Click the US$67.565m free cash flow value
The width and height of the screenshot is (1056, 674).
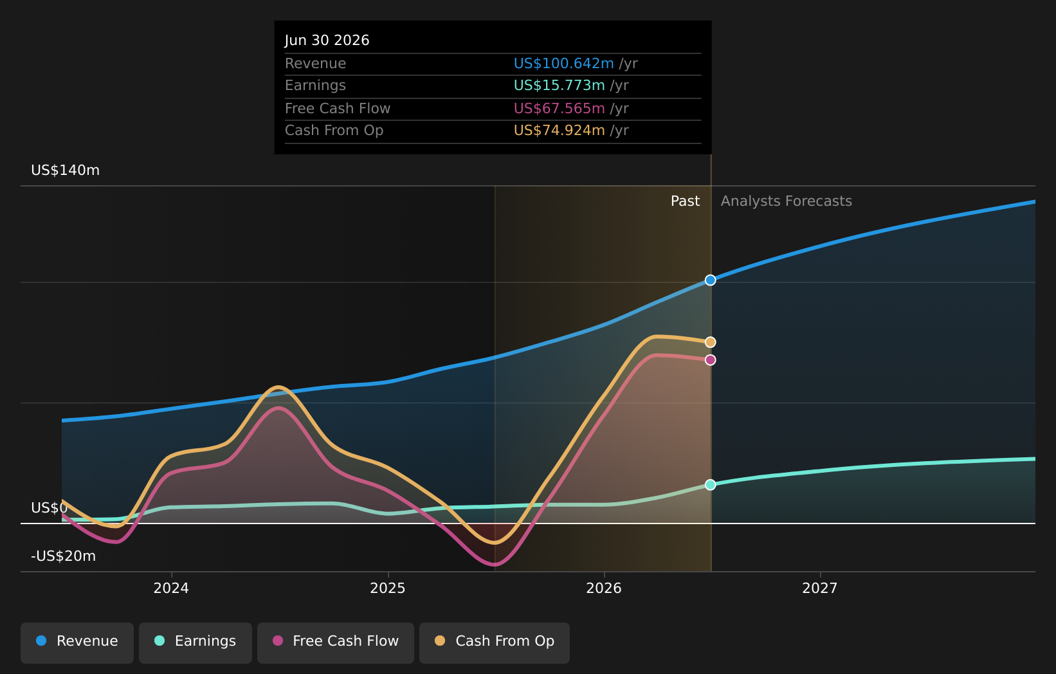coord(559,109)
